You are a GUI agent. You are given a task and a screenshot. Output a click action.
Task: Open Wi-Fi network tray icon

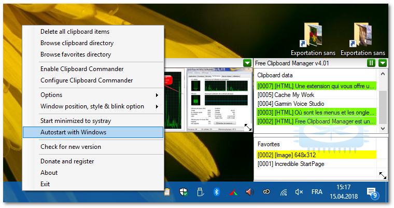click(x=284, y=192)
